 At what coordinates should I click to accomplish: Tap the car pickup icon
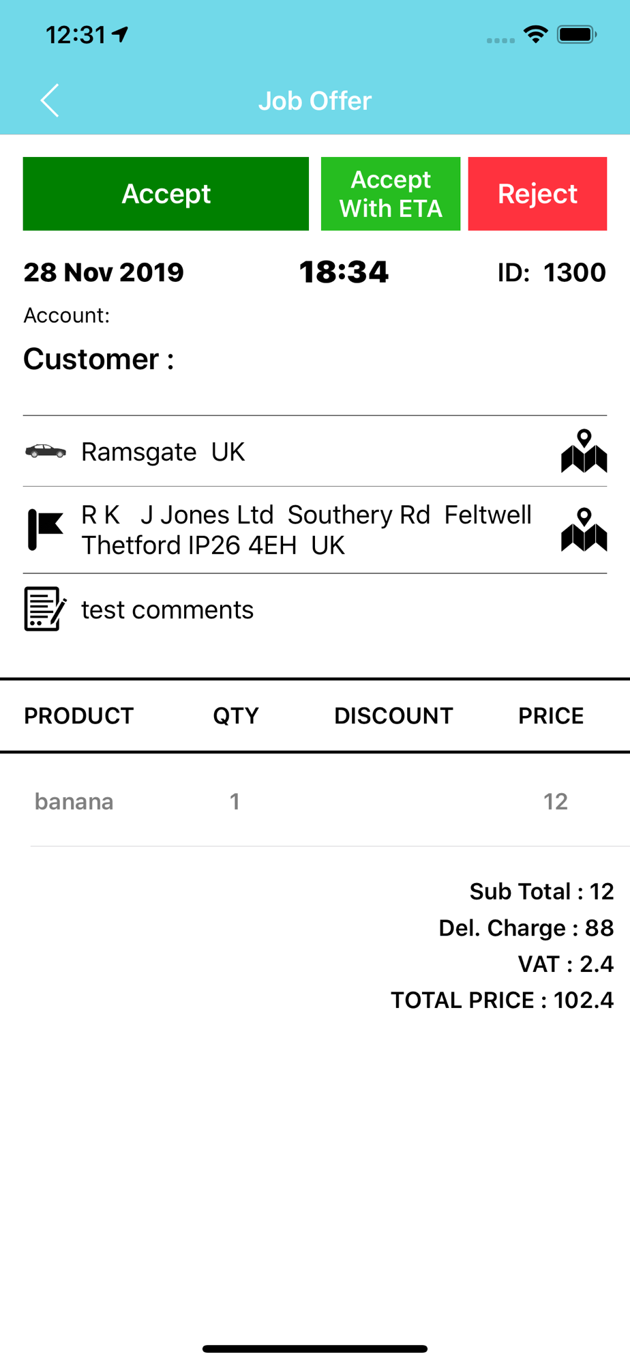[46, 451]
